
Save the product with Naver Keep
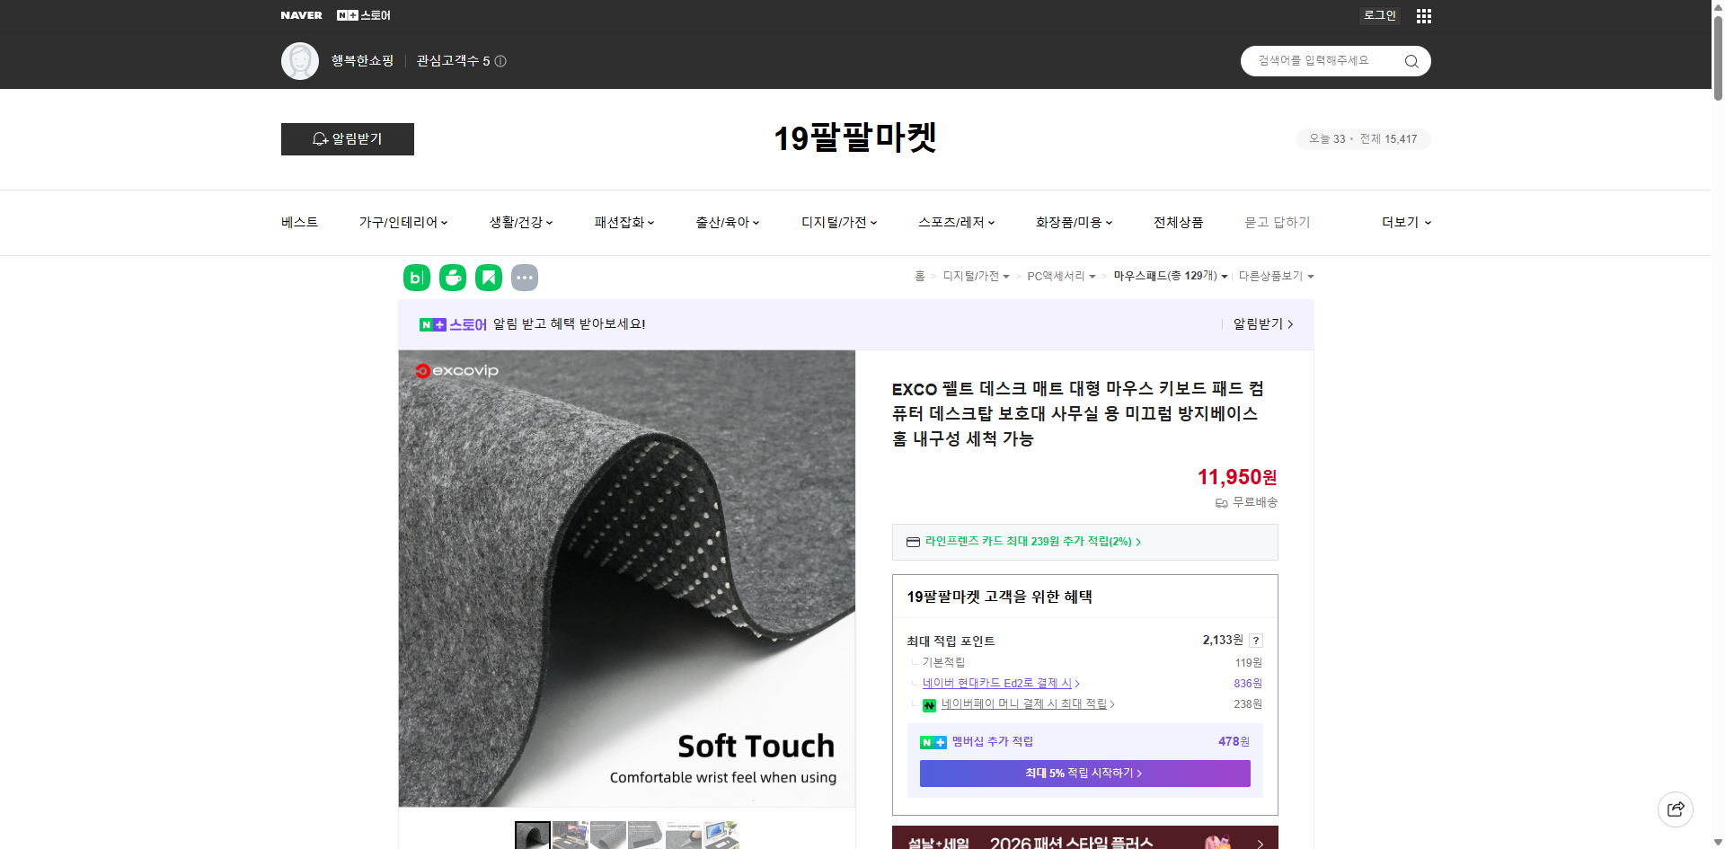[x=489, y=278]
